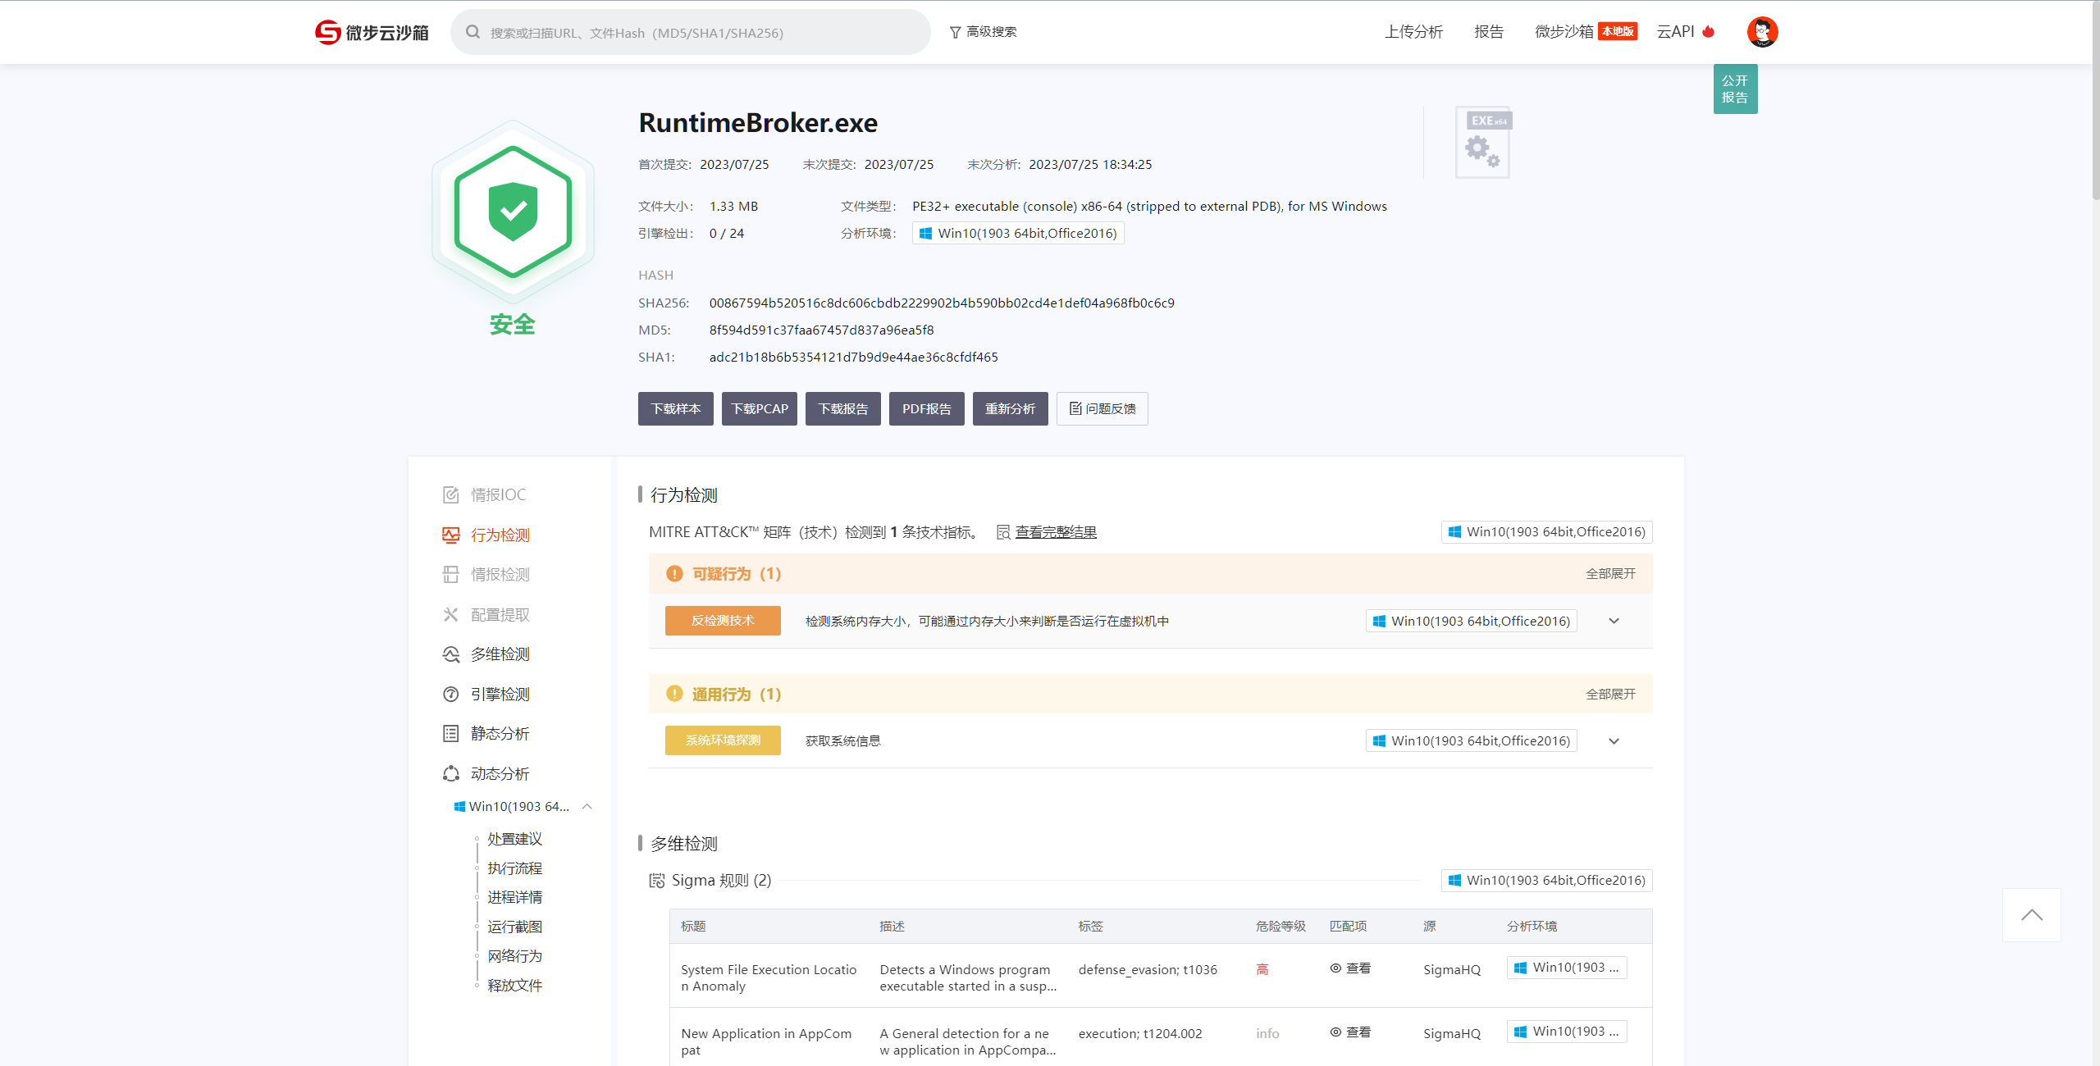
Task: Go to 静态分析 in the sidebar
Action: (x=499, y=733)
